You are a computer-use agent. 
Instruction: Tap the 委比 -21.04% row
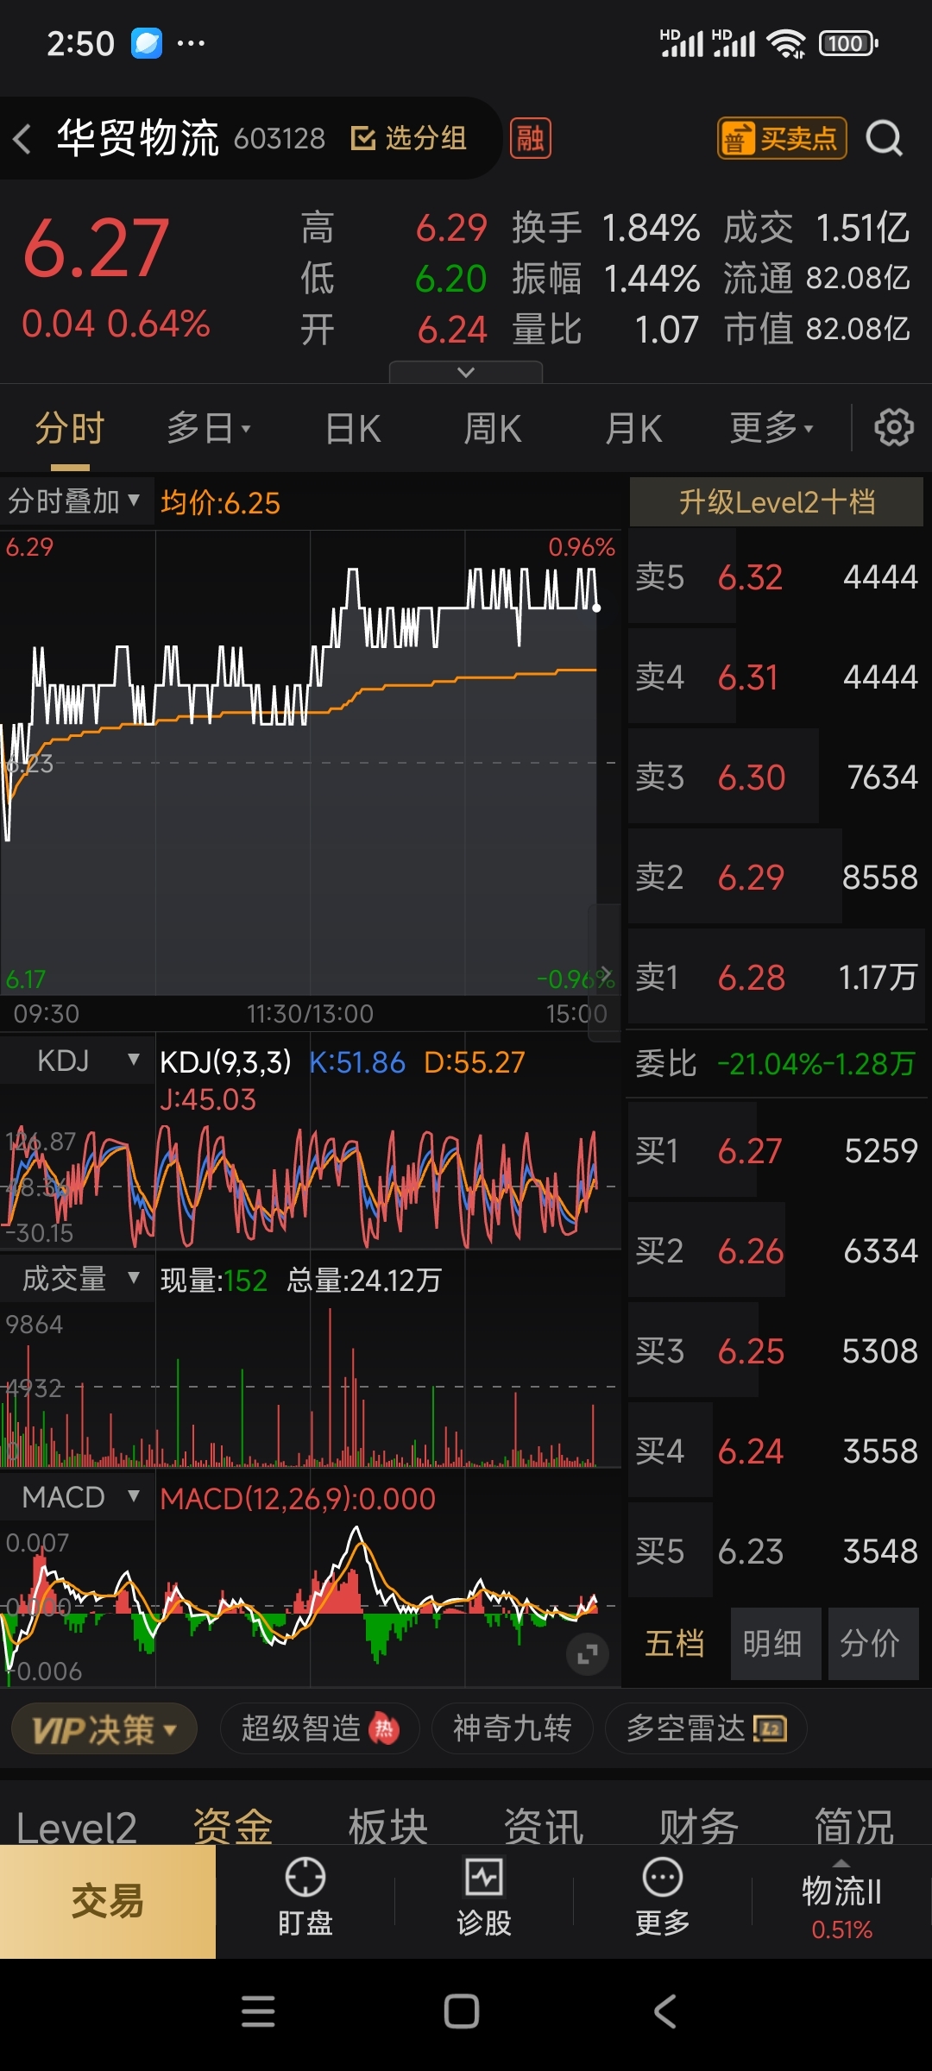coord(777,1063)
